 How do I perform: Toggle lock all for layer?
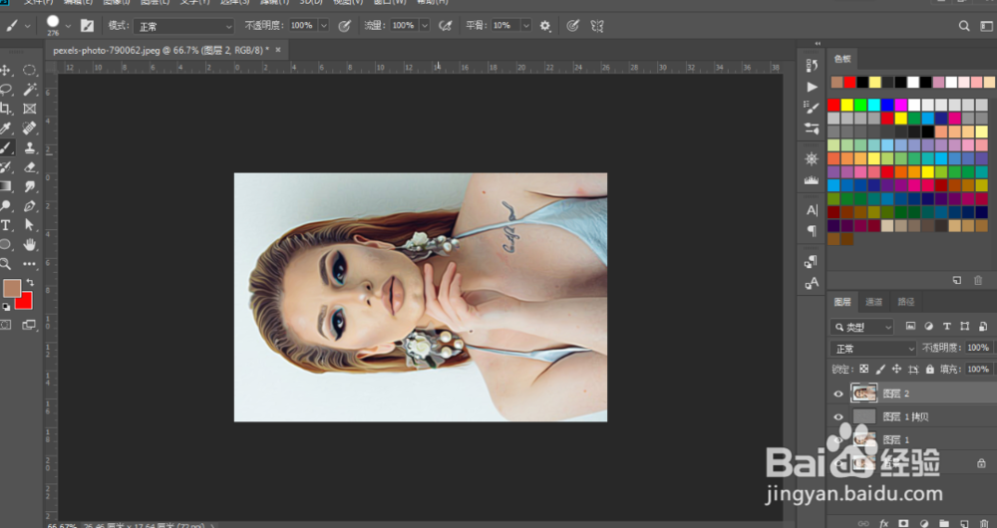929,370
